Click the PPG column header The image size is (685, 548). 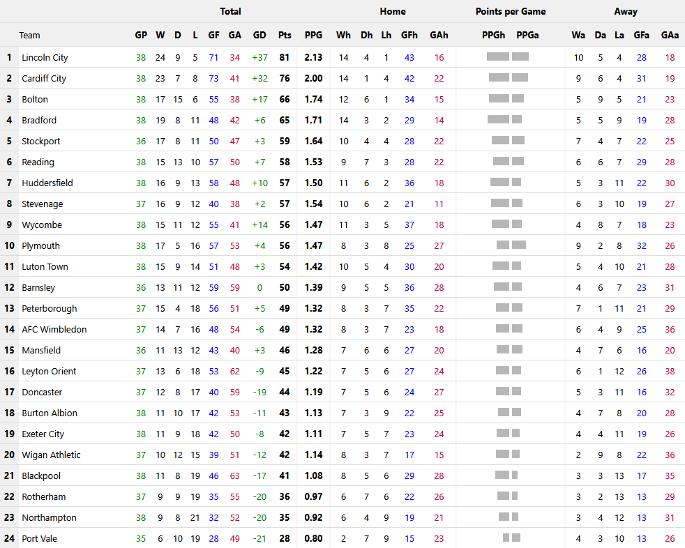tap(313, 36)
